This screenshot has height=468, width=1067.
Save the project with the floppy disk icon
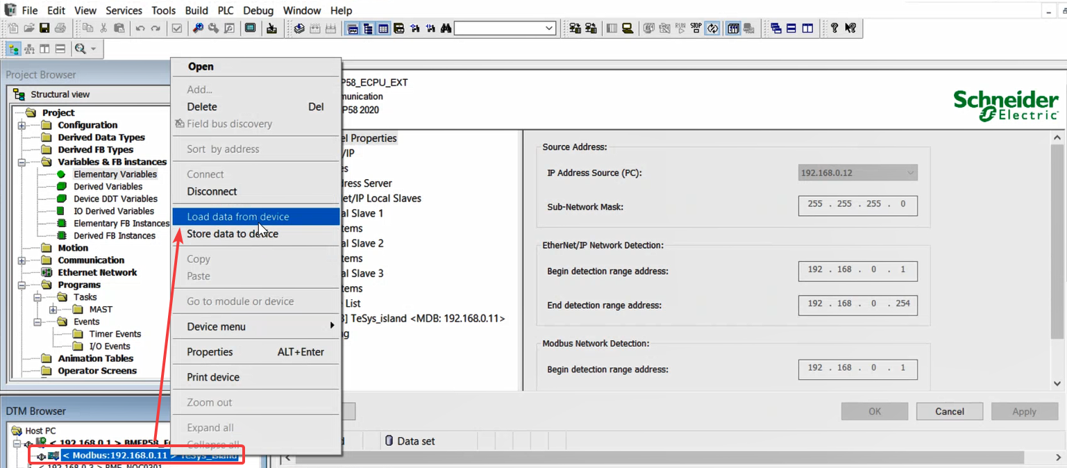tap(44, 28)
